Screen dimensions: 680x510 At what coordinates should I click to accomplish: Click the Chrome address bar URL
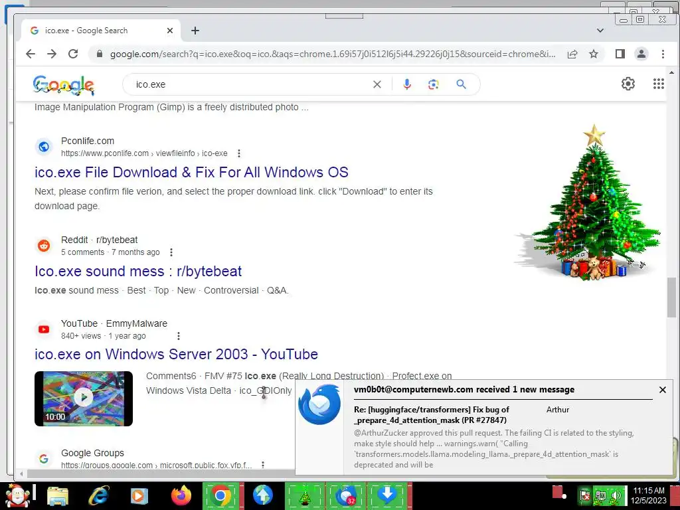332,54
